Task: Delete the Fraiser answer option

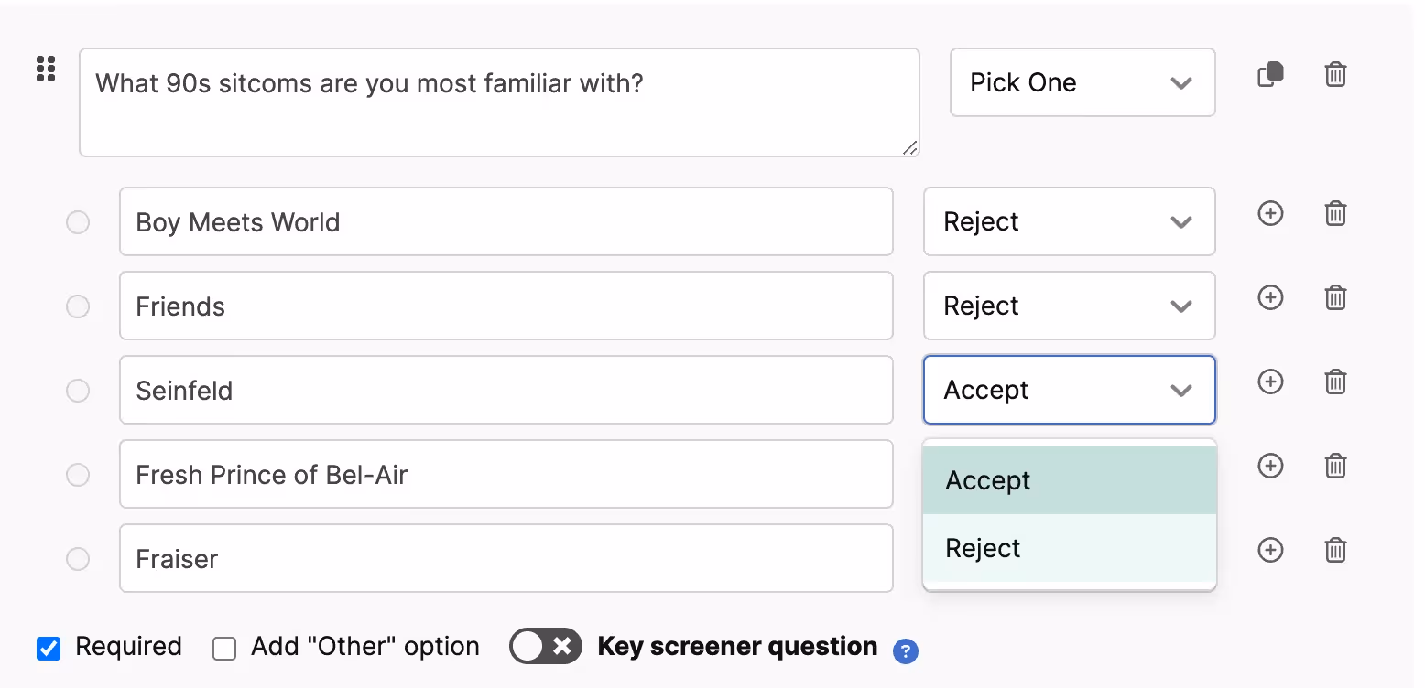Action: click(1335, 551)
